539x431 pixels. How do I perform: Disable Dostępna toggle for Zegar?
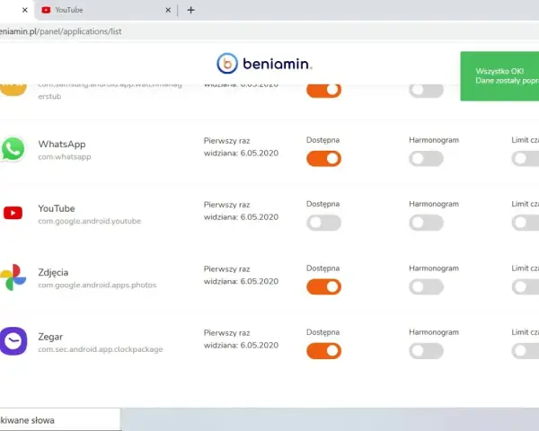click(323, 351)
